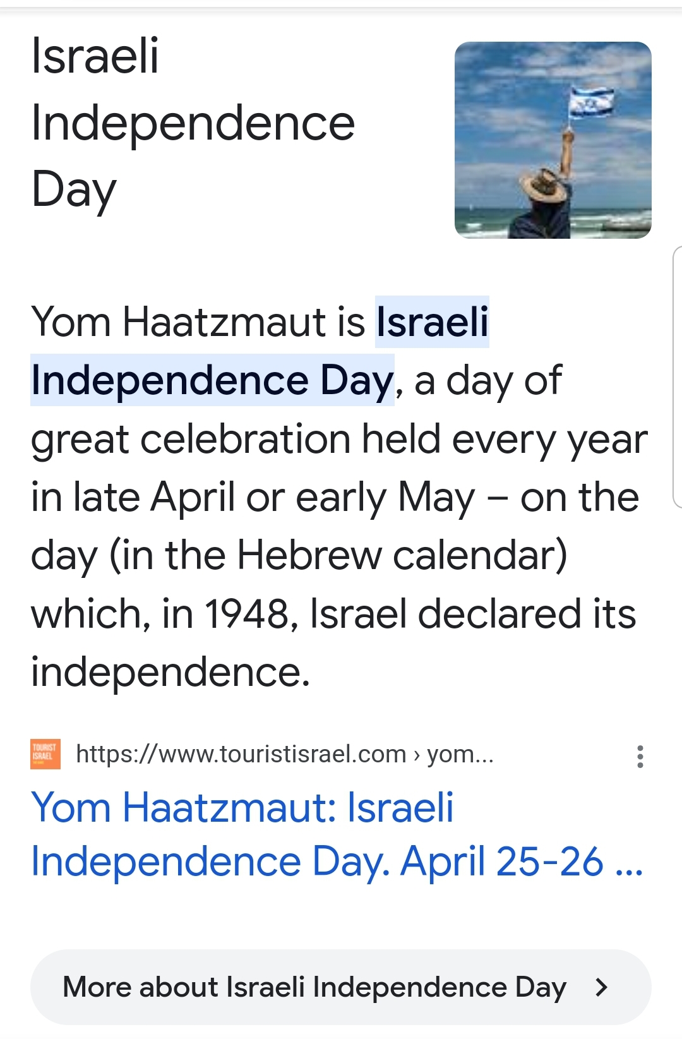Click the touristisrael.com URL text
Image resolution: width=682 pixels, height=1039 pixels.
pyautogui.click(x=241, y=754)
